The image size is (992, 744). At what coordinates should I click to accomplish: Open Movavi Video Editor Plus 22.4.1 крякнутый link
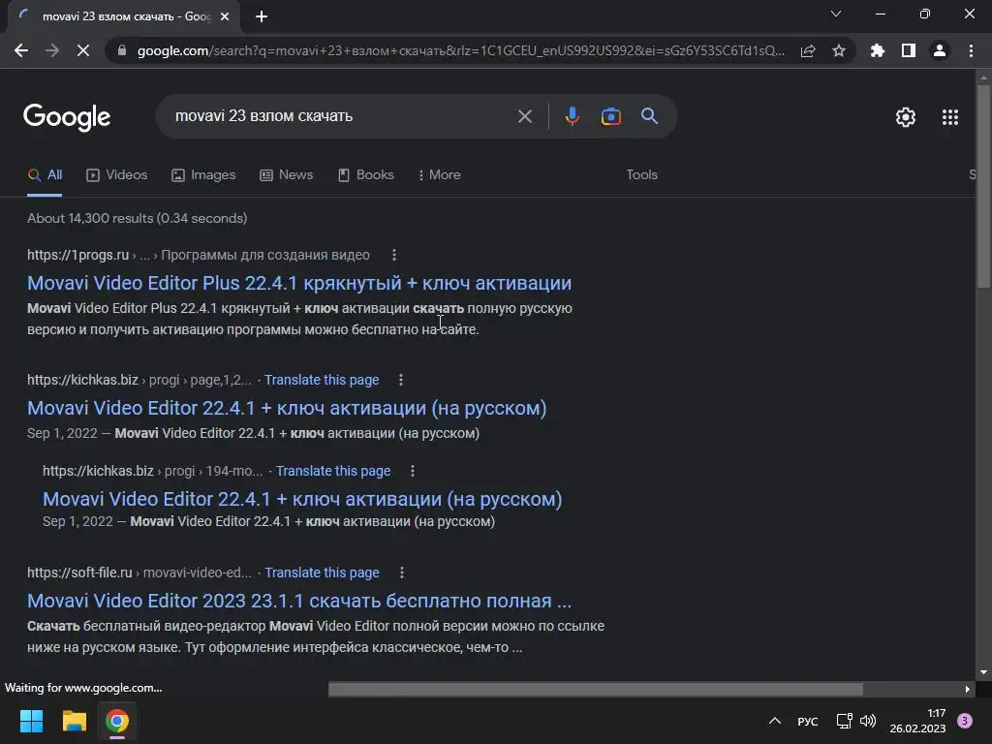pyautogui.click(x=299, y=283)
